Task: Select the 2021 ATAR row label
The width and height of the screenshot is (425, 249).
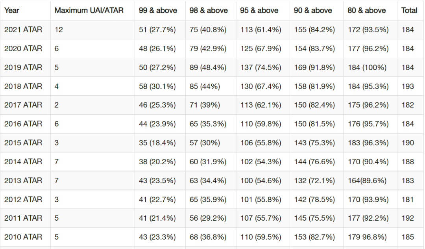Action: click(x=23, y=30)
